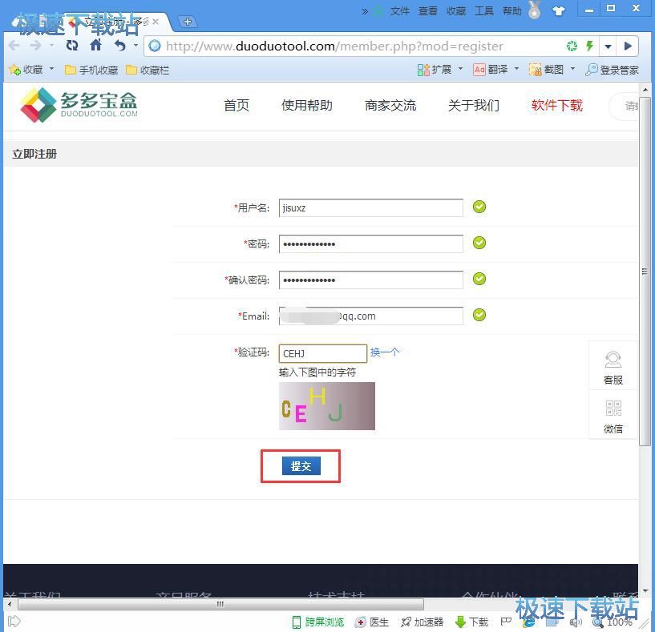Click the more chevron left of 文件 menu
This screenshot has height=632, width=655.
point(365,11)
